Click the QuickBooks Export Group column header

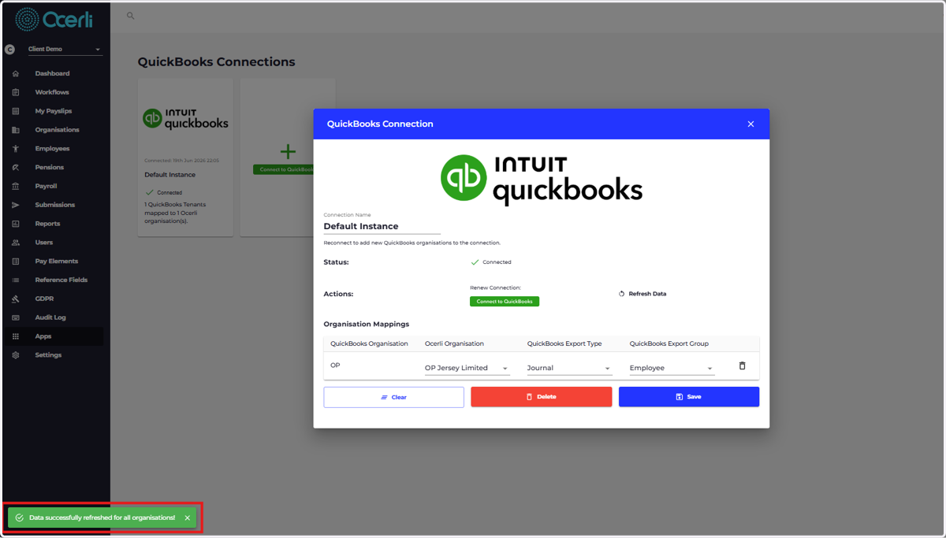tap(669, 343)
